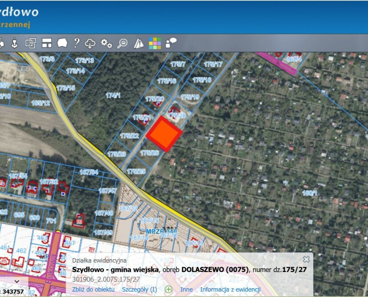Expand the chevron above the scale value
Screen dimensions: 368x297
pos(16,281)
